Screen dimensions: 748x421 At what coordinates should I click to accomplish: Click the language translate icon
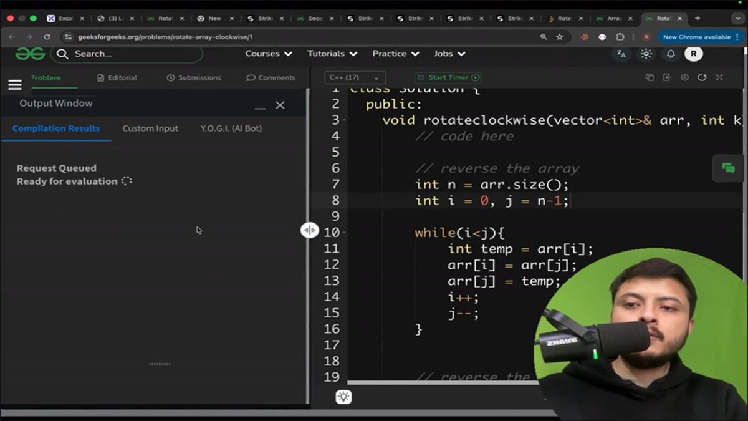(621, 55)
